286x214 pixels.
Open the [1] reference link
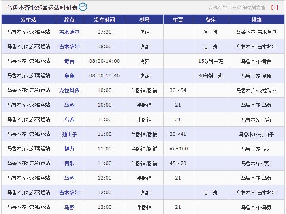point(275,8)
